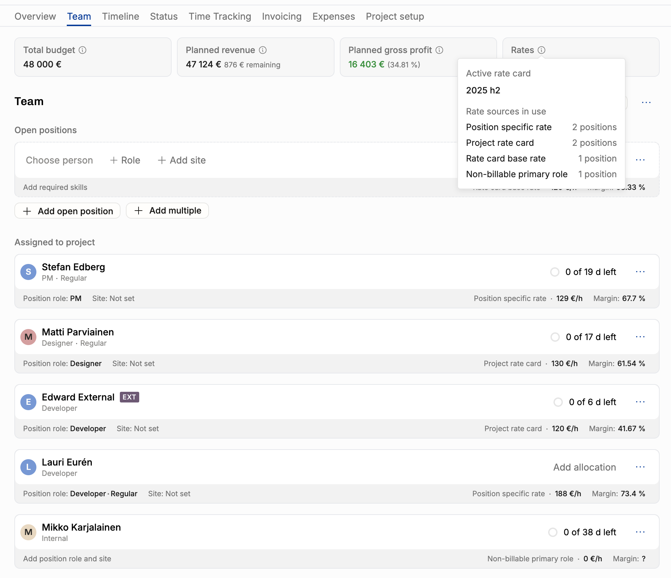Click the Add multiple button

click(167, 211)
